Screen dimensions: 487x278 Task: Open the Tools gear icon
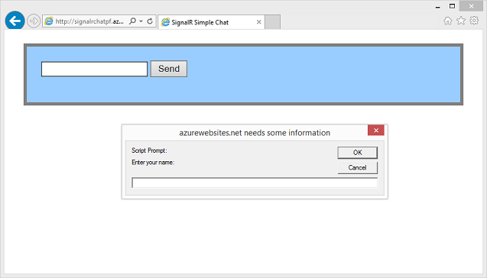(474, 21)
